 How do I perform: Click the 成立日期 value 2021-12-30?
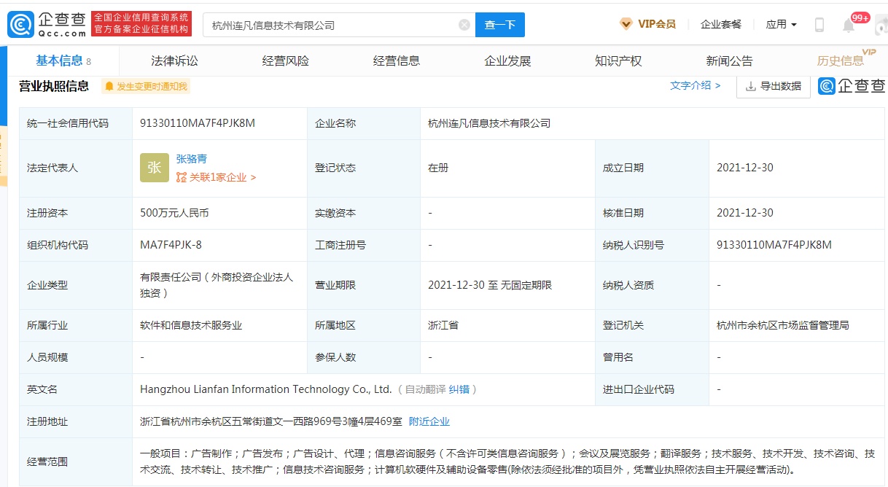point(745,168)
